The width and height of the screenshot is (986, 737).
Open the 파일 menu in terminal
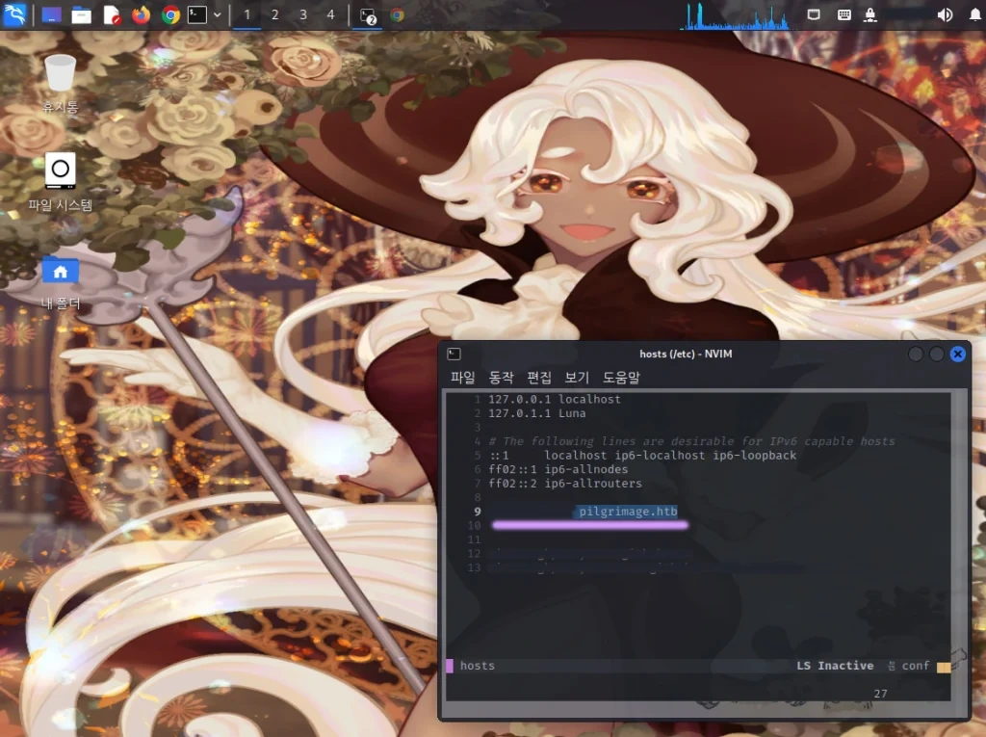[x=463, y=377]
